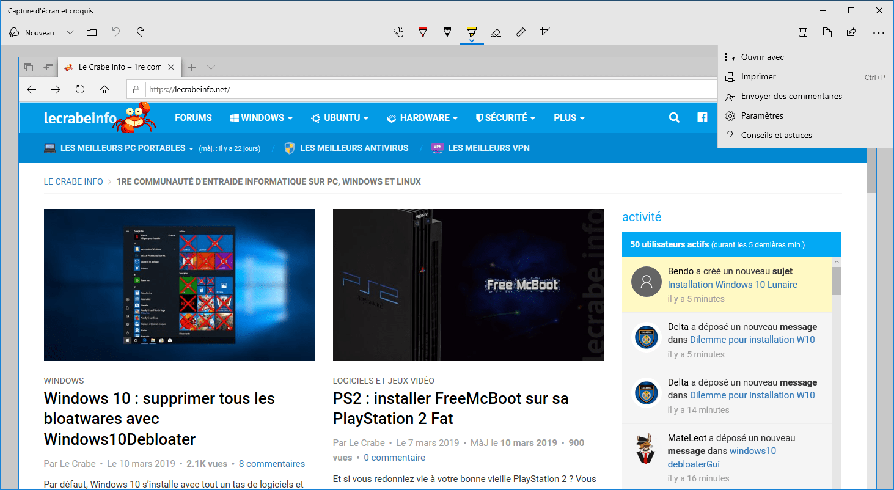Viewport: 894px width, 490px height.
Task: Click MateLeot's fox avatar
Action: pos(647,448)
